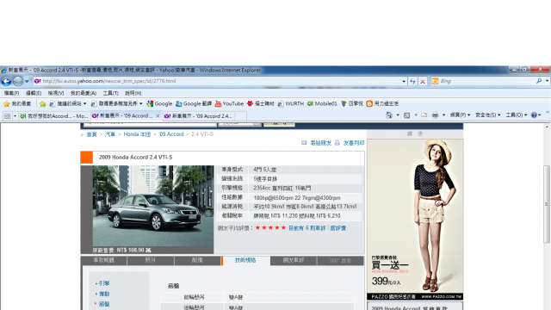Click the Quick Tabs grid icon
The width and height of the screenshot is (551, 310).
point(7,115)
